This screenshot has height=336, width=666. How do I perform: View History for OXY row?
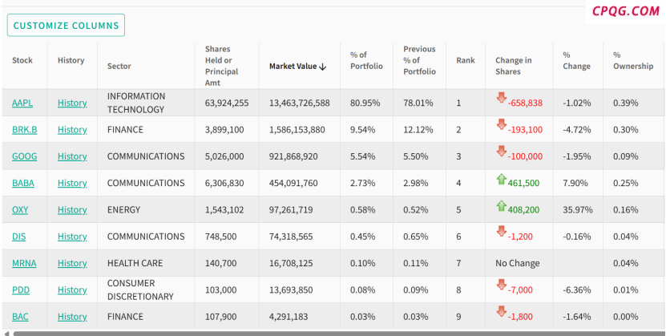72,210
